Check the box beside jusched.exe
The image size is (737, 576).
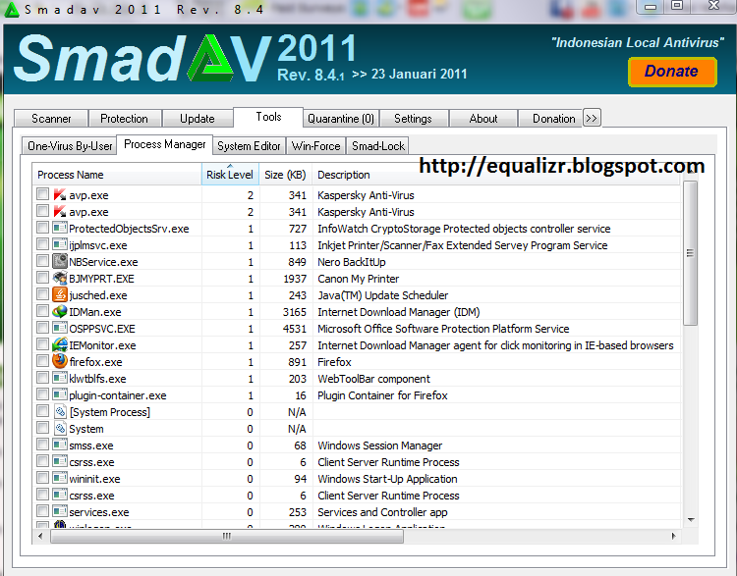pos(43,293)
